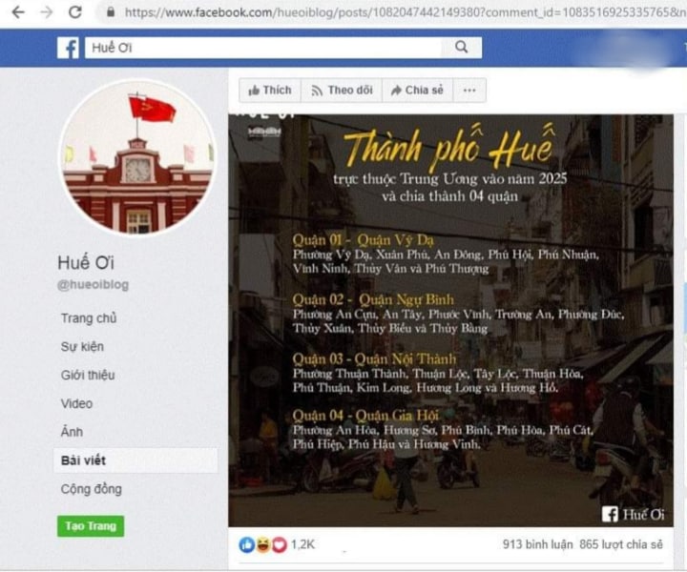
Task: Click the browser back arrow
Action: (x=18, y=11)
